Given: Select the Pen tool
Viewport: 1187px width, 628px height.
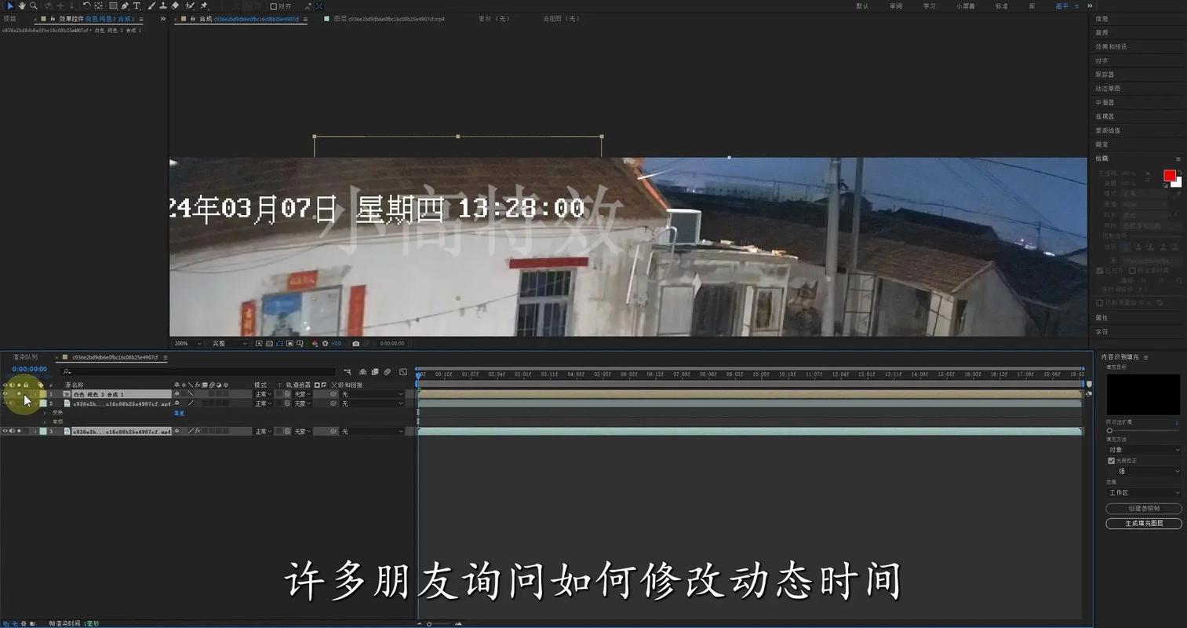Looking at the screenshot, I should 123,6.
